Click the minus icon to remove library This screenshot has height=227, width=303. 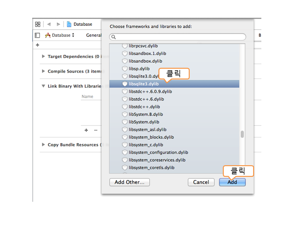[96, 130]
